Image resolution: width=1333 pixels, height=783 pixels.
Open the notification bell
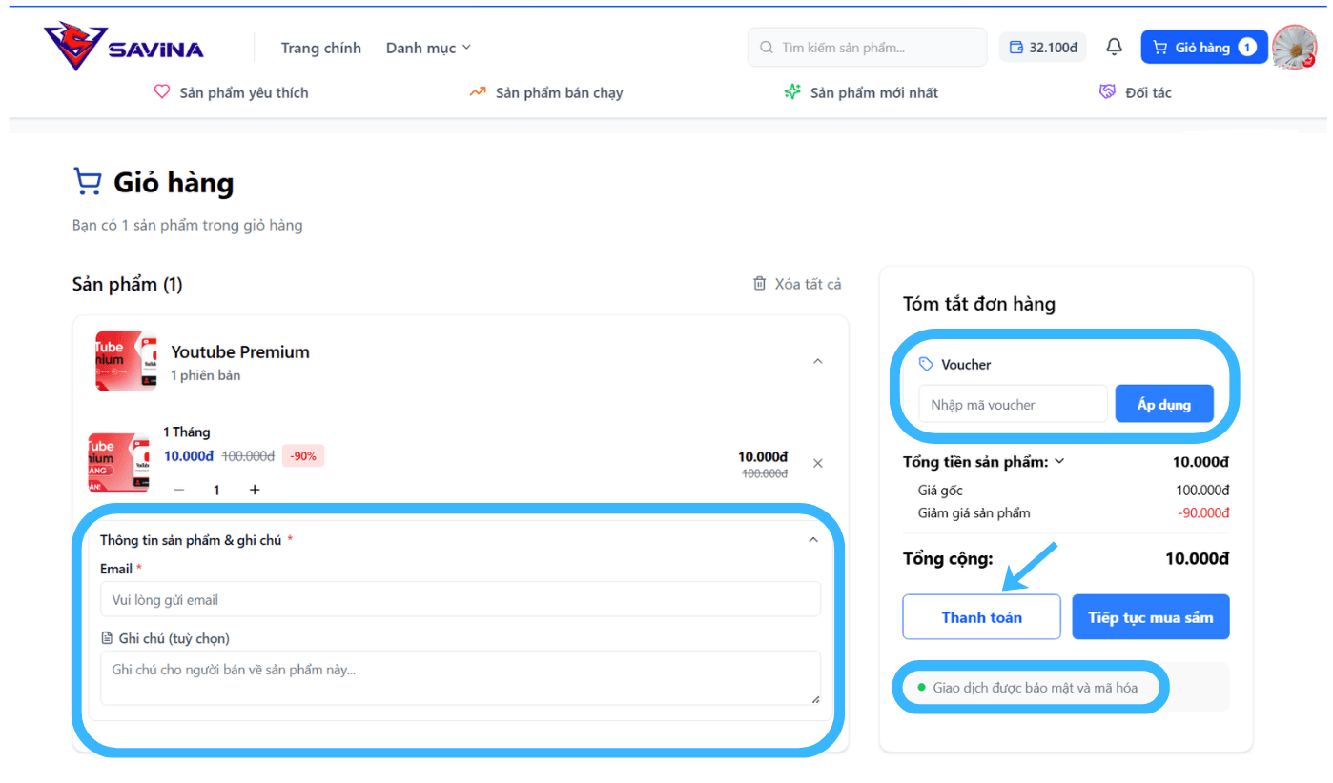click(x=1114, y=47)
